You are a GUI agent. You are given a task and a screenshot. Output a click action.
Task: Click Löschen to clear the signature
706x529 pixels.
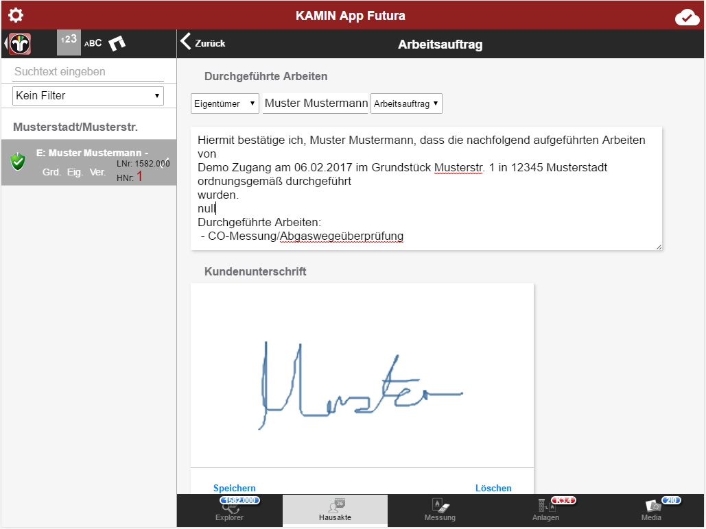493,488
